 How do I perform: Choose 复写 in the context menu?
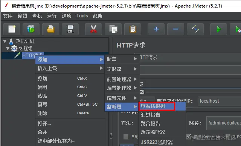[70, 105]
